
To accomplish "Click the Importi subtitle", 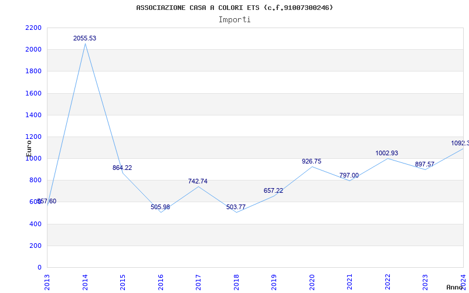I will coord(235,20).
